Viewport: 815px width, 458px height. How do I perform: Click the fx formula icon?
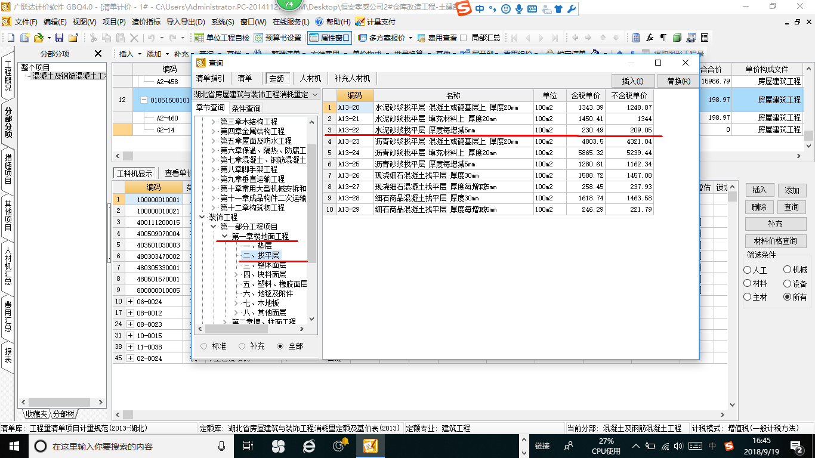pyautogui.click(x=650, y=38)
